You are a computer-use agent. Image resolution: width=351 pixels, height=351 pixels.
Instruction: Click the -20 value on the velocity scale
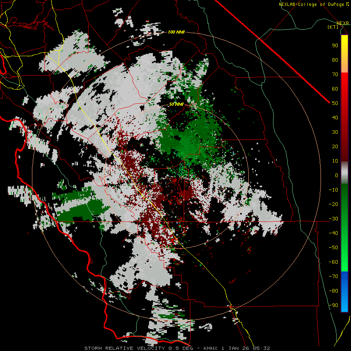(x=333, y=204)
